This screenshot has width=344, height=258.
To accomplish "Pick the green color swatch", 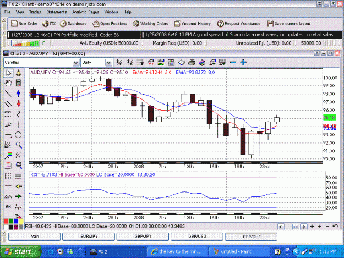I will 11,221.
